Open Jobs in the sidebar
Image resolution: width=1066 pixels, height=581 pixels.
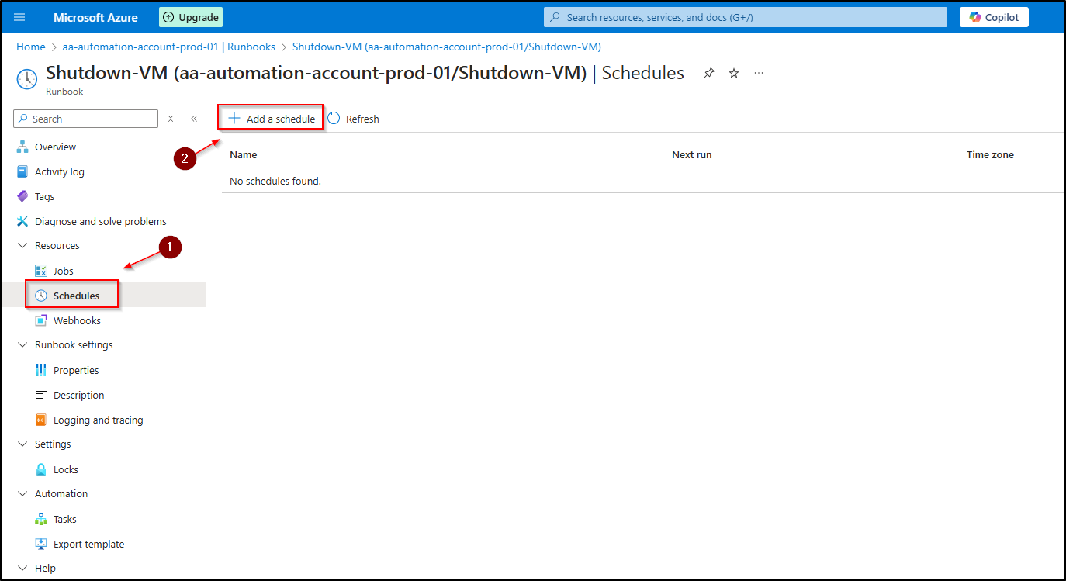tap(64, 271)
